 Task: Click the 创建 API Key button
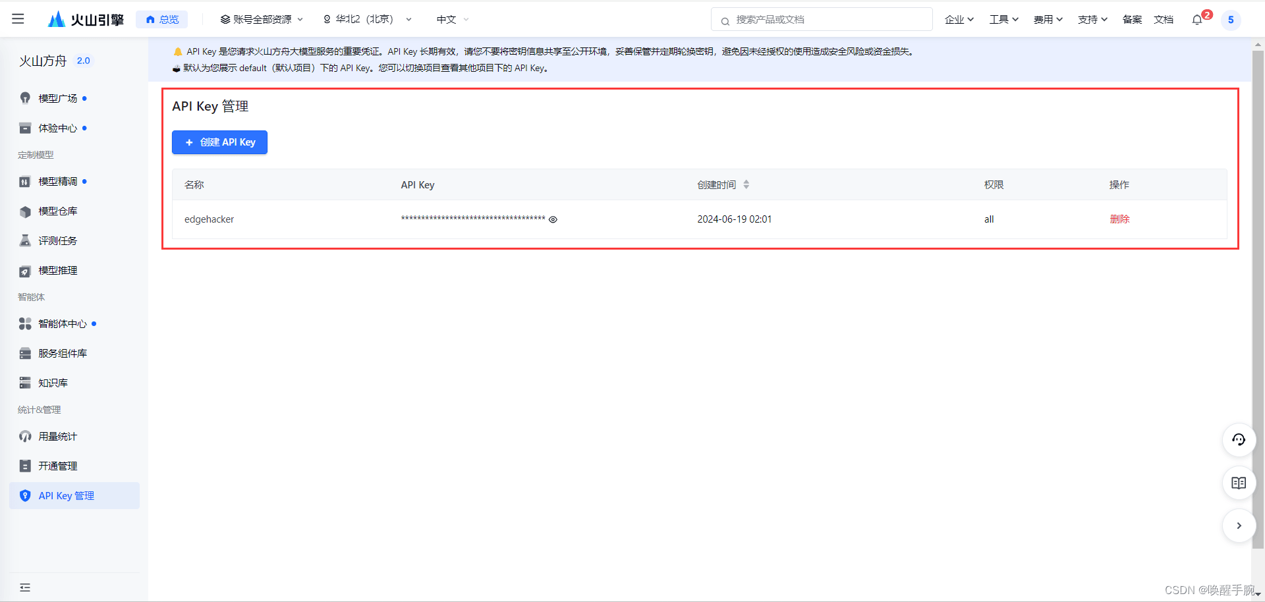(219, 142)
